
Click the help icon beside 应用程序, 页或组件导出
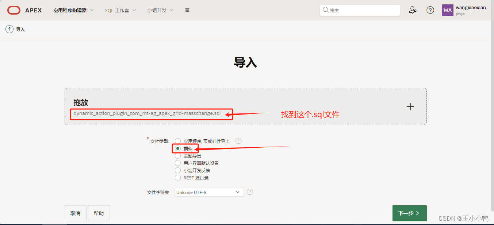238,141
